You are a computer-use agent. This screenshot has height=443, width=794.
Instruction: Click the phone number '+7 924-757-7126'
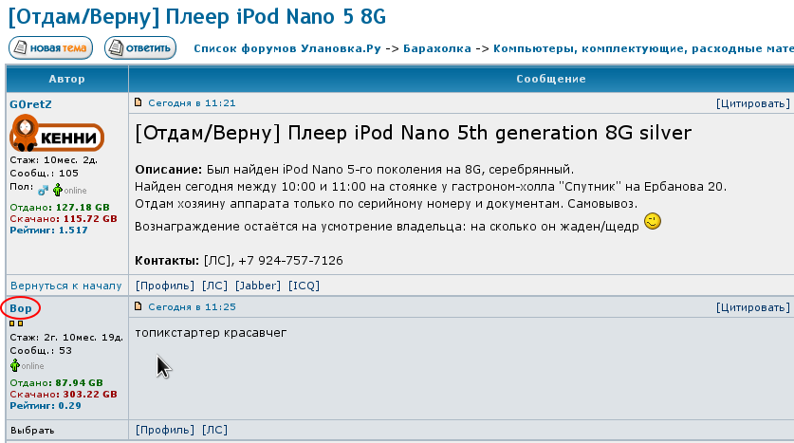[290, 261]
